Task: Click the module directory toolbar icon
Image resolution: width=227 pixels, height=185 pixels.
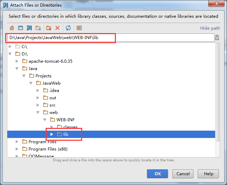Action: point(38,28)
